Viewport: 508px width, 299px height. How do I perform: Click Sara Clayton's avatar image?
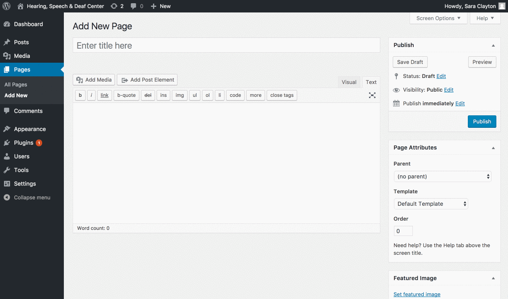[x=502, y=6]
